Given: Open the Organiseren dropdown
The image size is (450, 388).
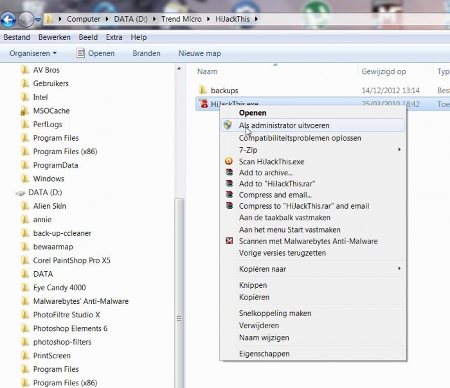Looking at the screenshot, I should coord(33,53).
